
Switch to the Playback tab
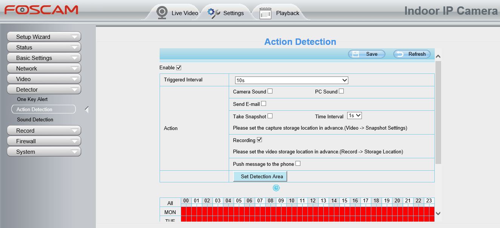pos(280,13)
